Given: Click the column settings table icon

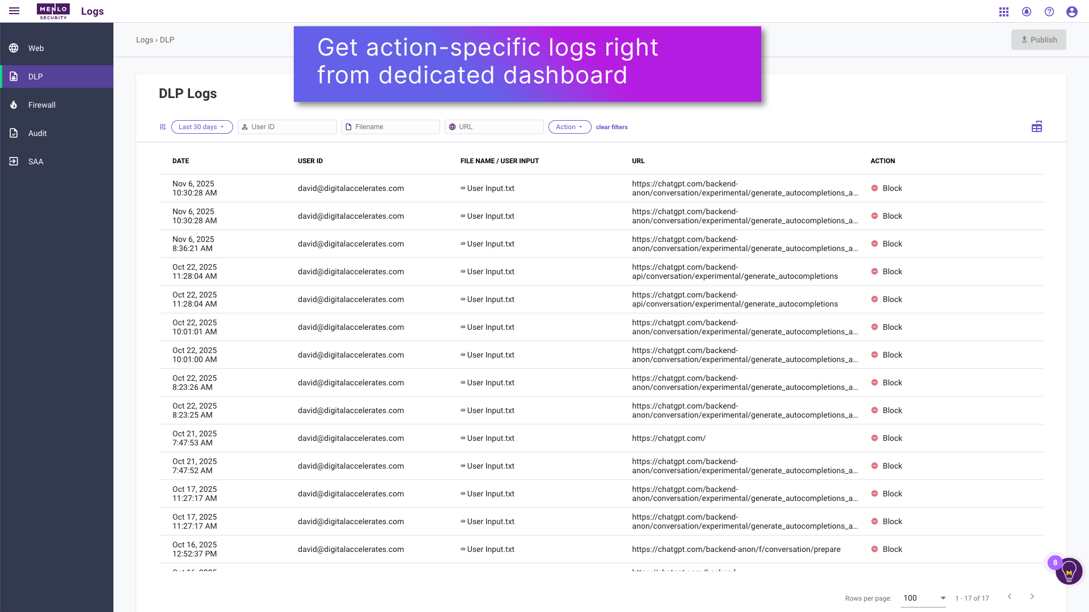Looking at the screenshot, I should (1036, 126).
